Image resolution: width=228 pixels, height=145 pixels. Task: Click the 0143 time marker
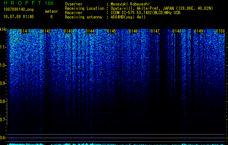click(68, 31)
